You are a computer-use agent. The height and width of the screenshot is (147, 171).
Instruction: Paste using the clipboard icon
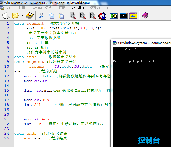[61, 16]
